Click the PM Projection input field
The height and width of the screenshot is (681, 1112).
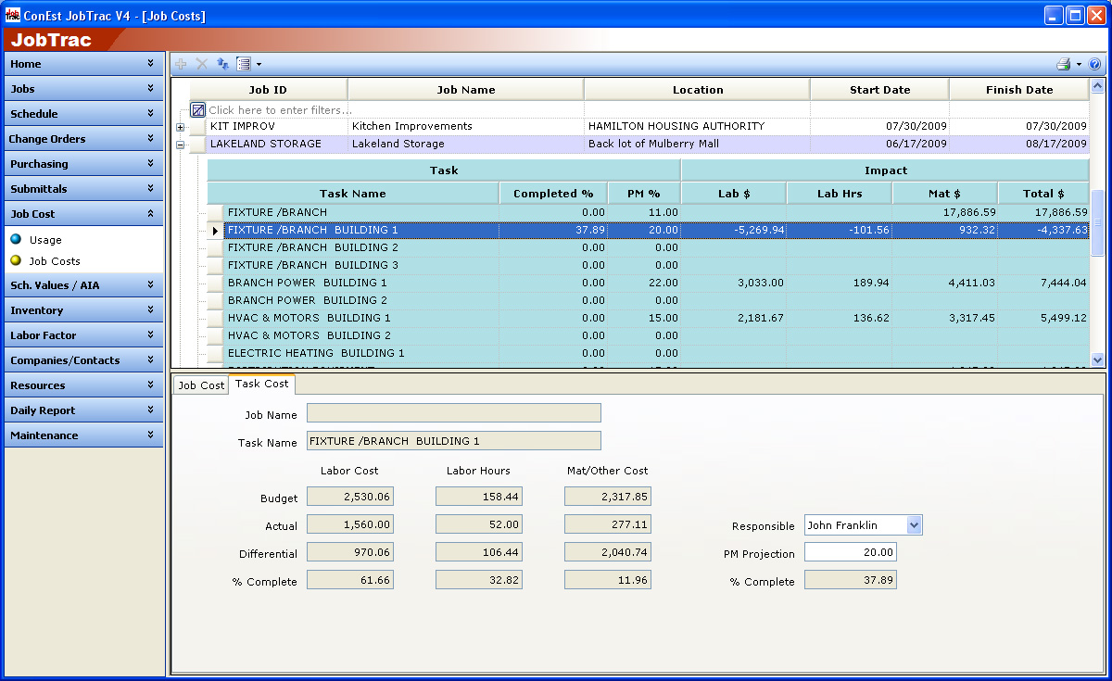(851, 552)
